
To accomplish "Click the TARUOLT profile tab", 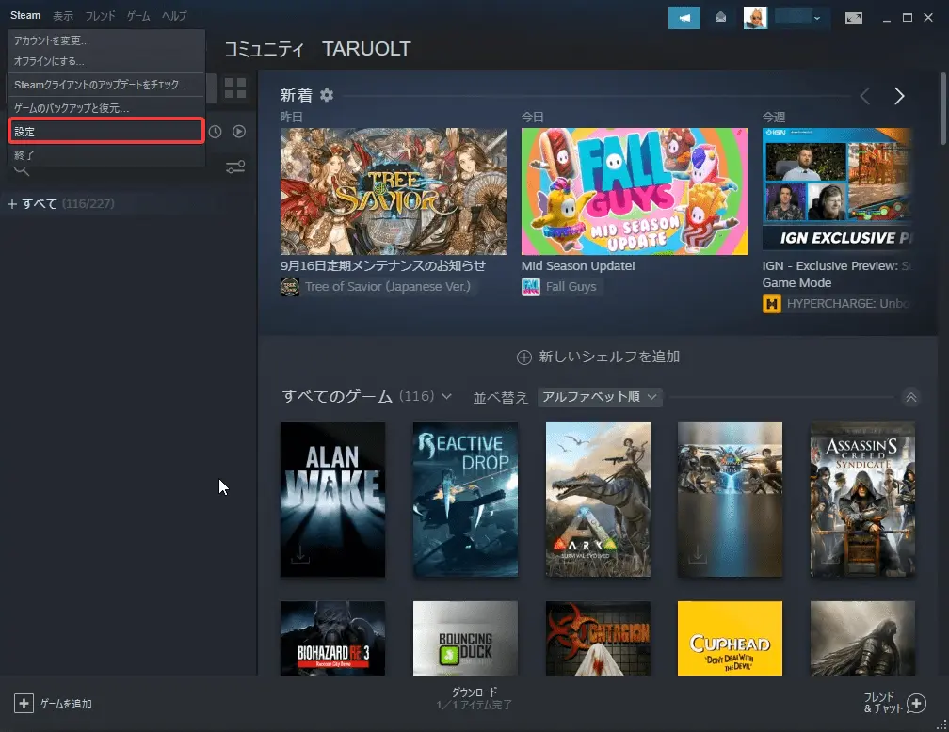I will (367, 48).
